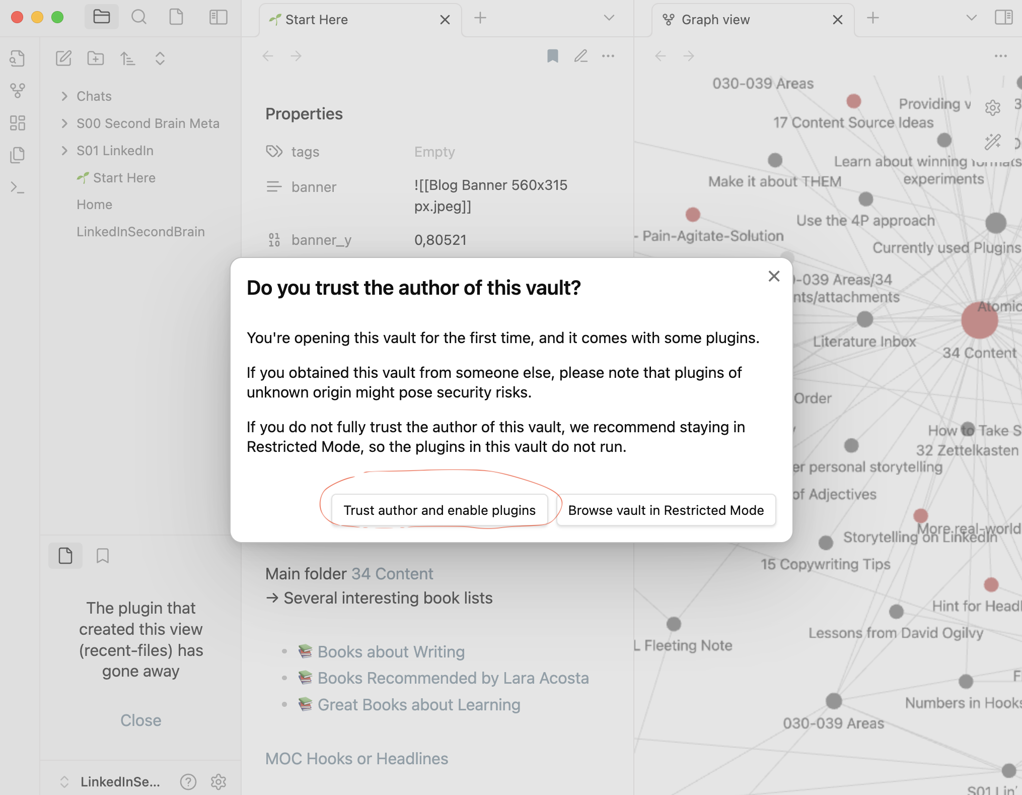1022x795 pixels.
Task: Click the bookmark icon in note header
Action: coord(552,56)
